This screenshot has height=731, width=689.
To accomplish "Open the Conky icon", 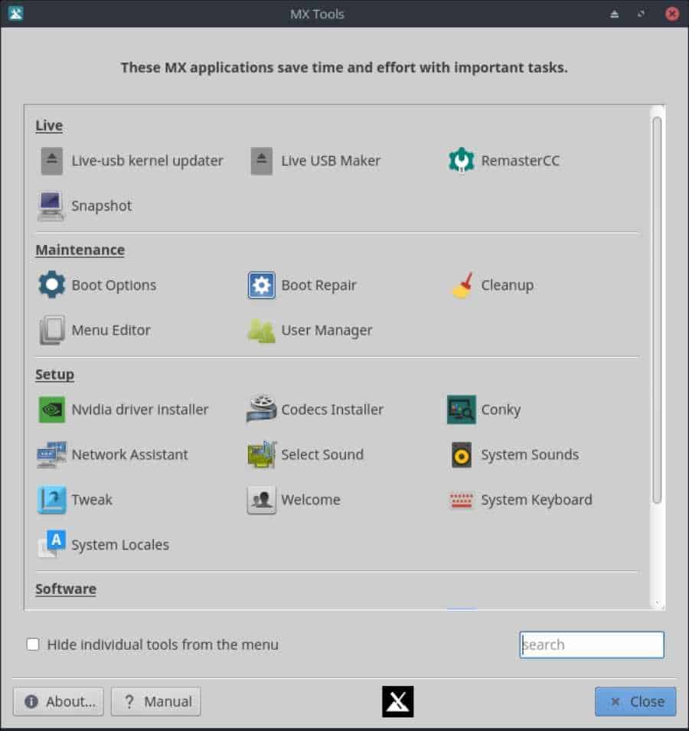I will [462, 410].
